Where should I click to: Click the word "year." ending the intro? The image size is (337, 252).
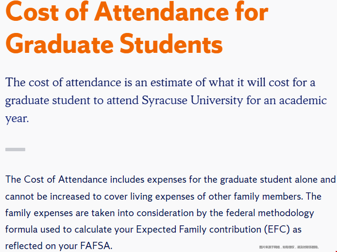pyautogui.click(x=17, y=119)
